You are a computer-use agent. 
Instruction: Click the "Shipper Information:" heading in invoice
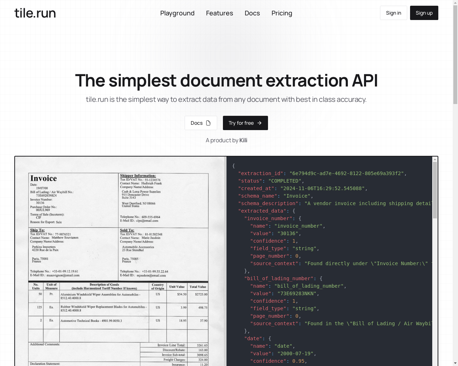[138, 175]
